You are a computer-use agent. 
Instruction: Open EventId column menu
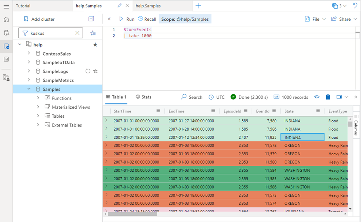(x=274, y=111)
